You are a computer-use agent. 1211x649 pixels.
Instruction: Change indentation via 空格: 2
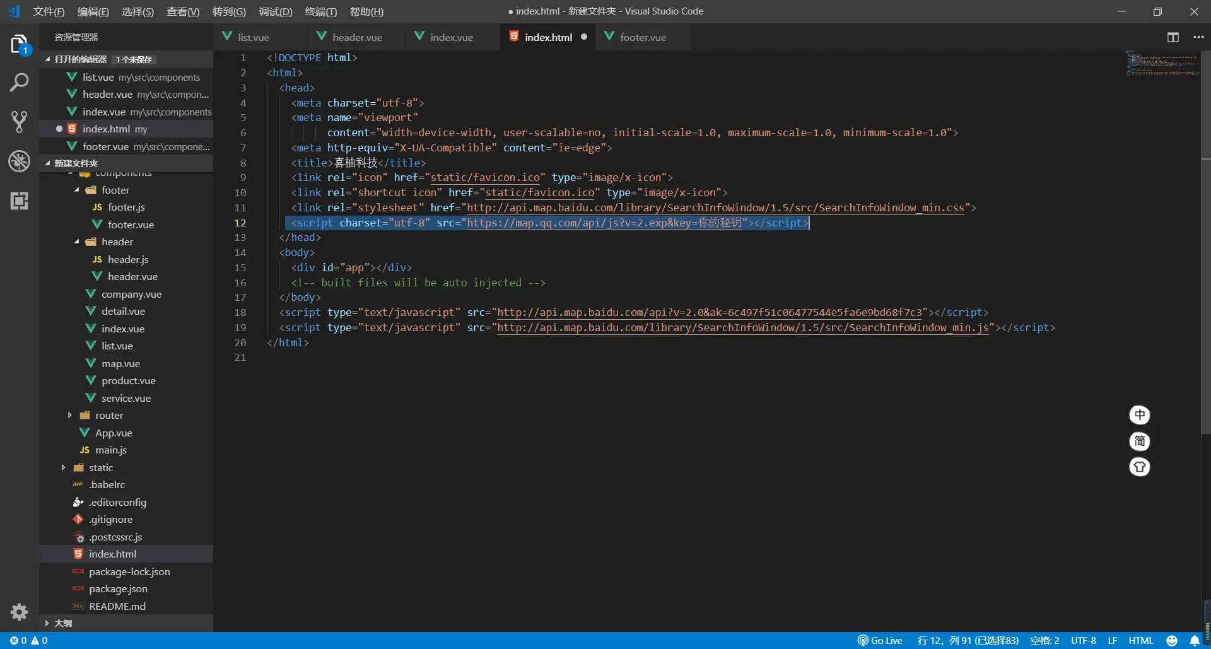click(1045, 641)
